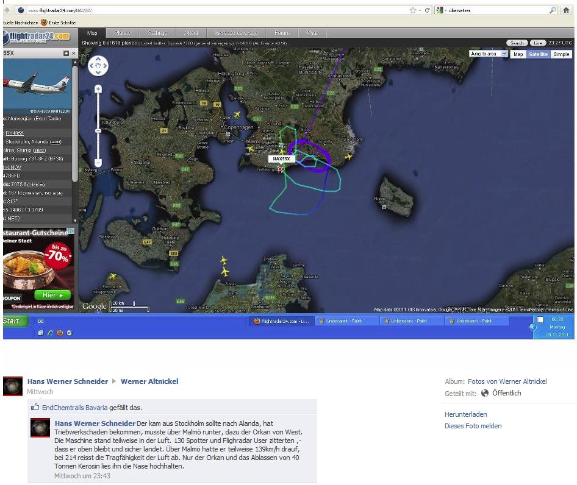Image resolution: width=577 pixels, height=485 pixels.
Task: Click the map zoom-out minus button
Action: tap(98, 163)
